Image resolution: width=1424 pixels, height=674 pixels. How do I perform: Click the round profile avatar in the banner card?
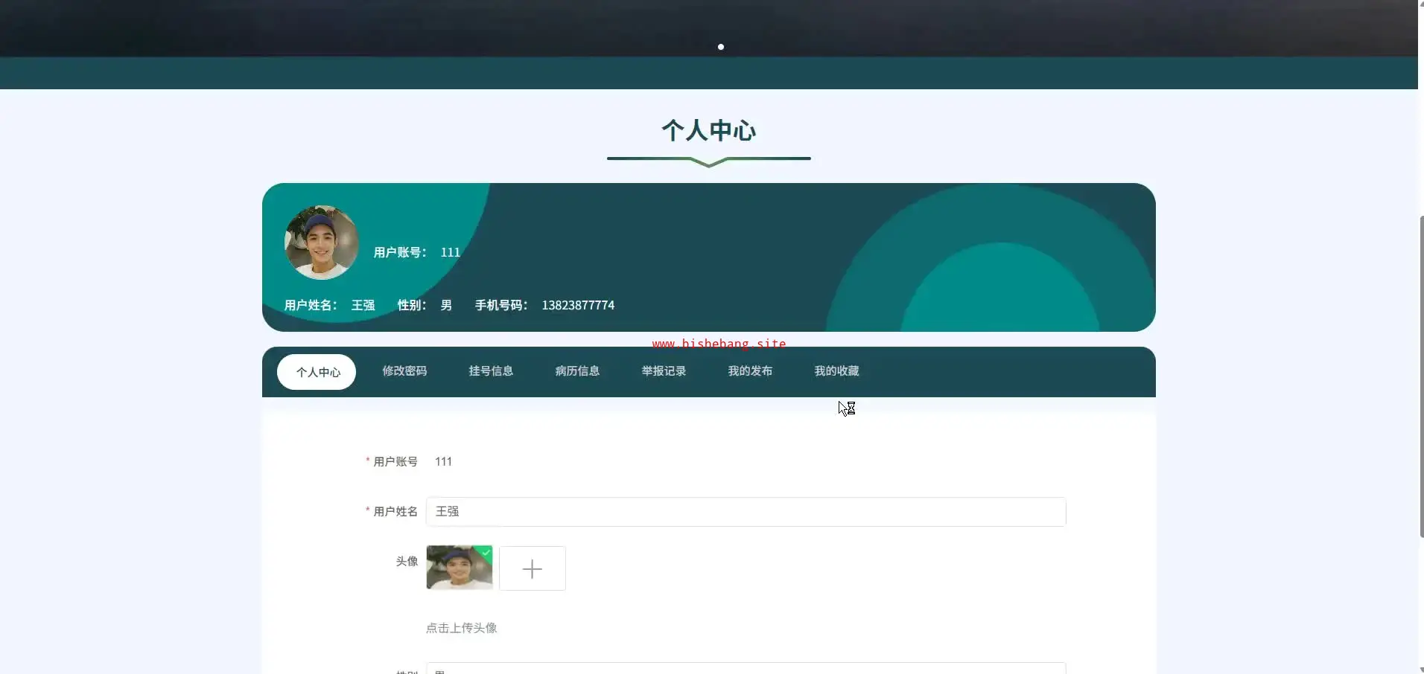(322, 243)
